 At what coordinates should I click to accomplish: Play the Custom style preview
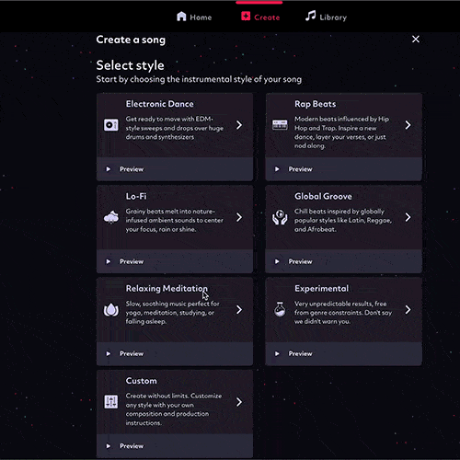click(125, 446)
